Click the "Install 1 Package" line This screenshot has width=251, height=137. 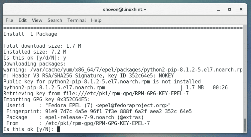pos(30,34)
